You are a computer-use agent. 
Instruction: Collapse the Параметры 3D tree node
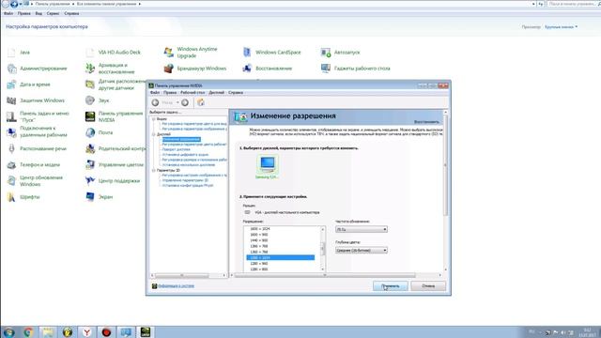(154, 170)
